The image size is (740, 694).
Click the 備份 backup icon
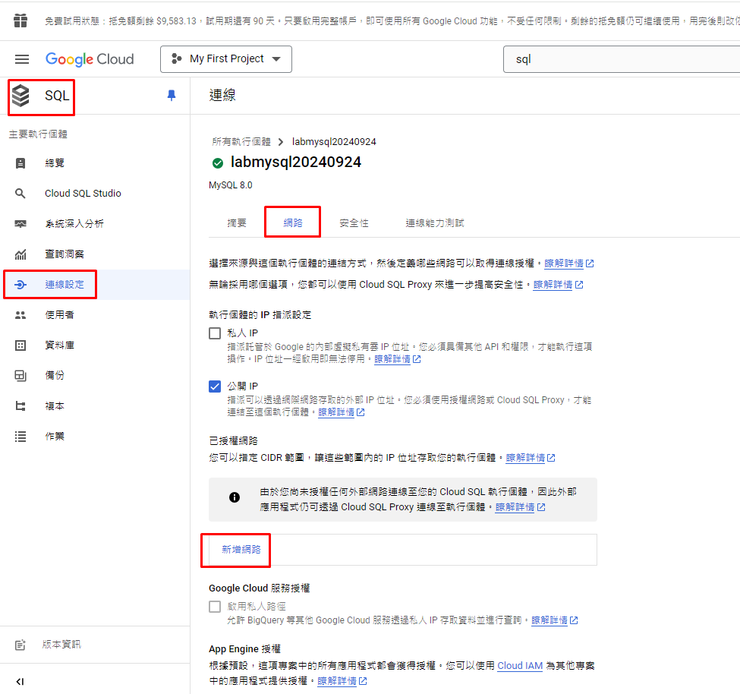(20, 376)
